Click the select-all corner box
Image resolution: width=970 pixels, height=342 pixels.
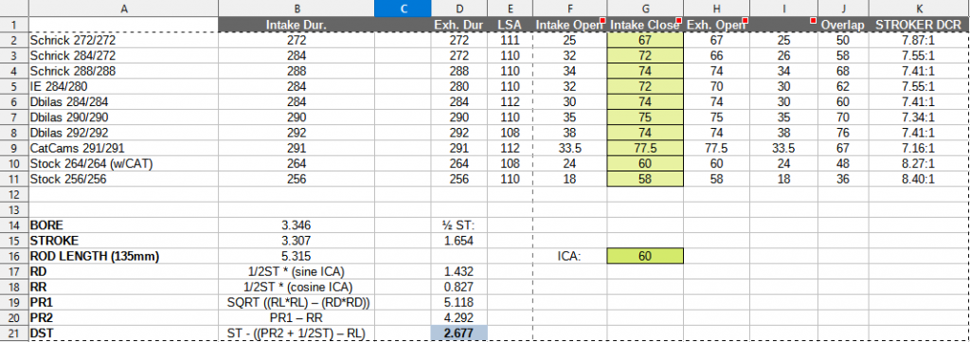pyautogui.click(x=13, y=8)
